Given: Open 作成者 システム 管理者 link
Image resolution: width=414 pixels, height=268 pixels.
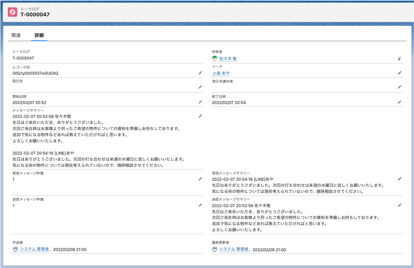Looking at the screenshot, I should click(35, 249).
